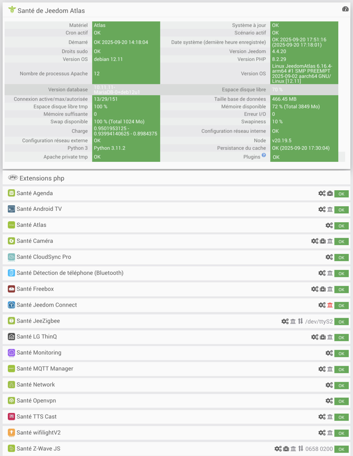Open Agenda plugin configuration gears icon
Screen dimensions: 353x456
[322, 194]
